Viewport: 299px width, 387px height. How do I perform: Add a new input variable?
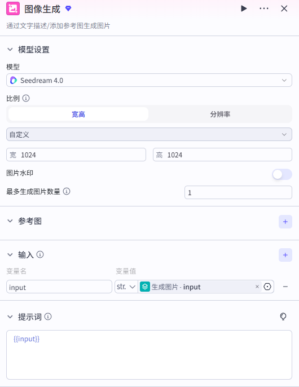(x=285, y=255)
